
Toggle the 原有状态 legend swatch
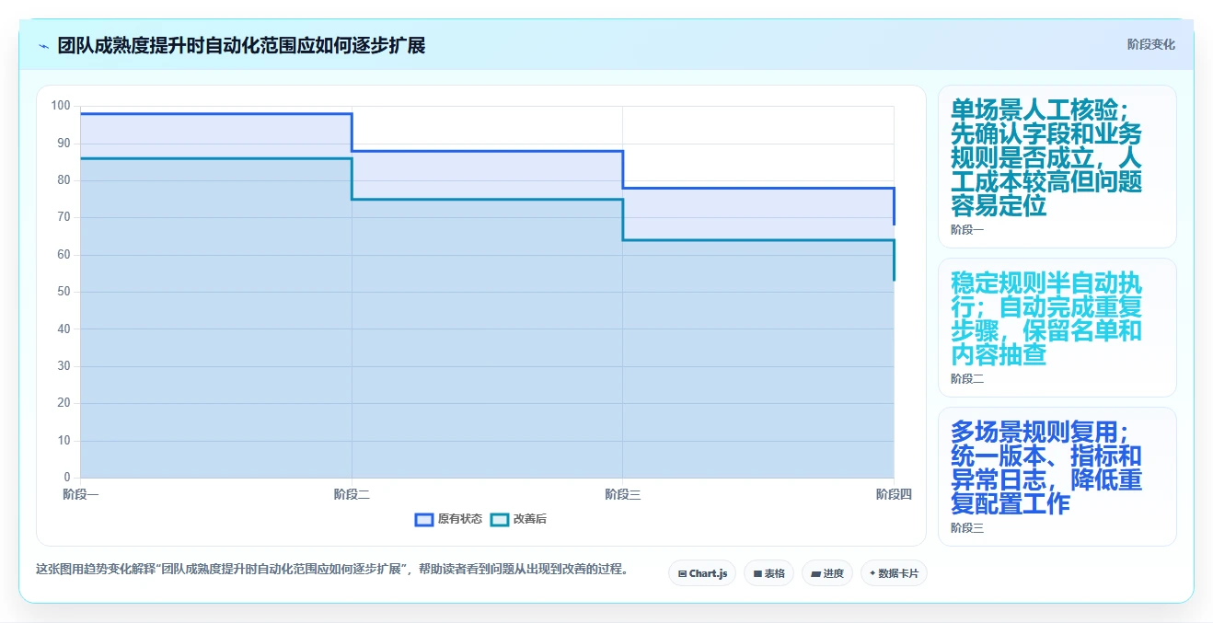pos(424,519)
